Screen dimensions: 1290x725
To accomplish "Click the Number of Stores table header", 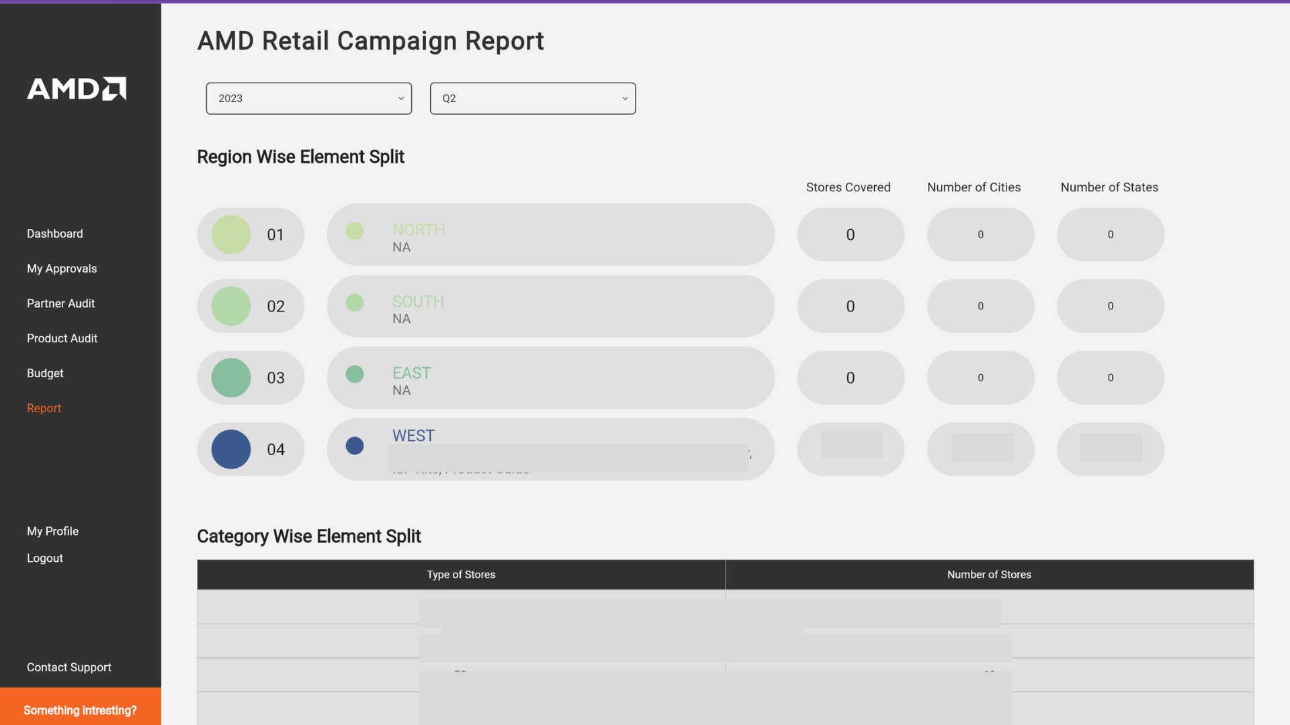I will tap(990, 575).
